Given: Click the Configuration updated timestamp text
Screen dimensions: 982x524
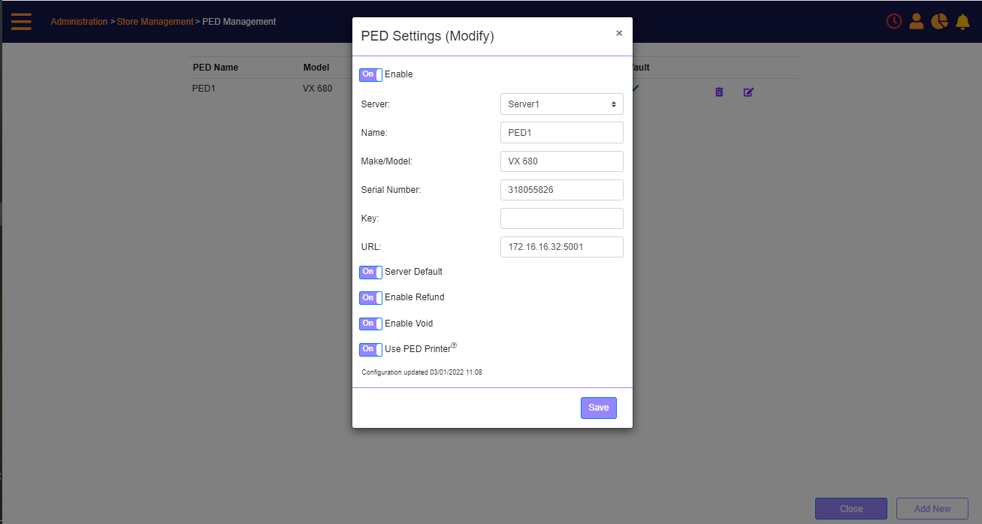Looking at the screenshot, I should click(422, 372).
